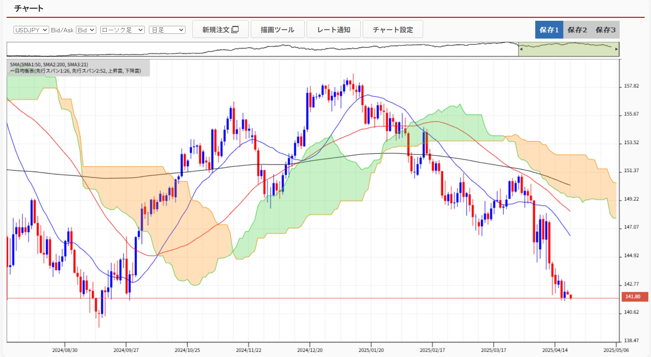Open the Bid/Ask selection dropdown
The height and width of the screenshot is (357, 651).
coord(86,30)
